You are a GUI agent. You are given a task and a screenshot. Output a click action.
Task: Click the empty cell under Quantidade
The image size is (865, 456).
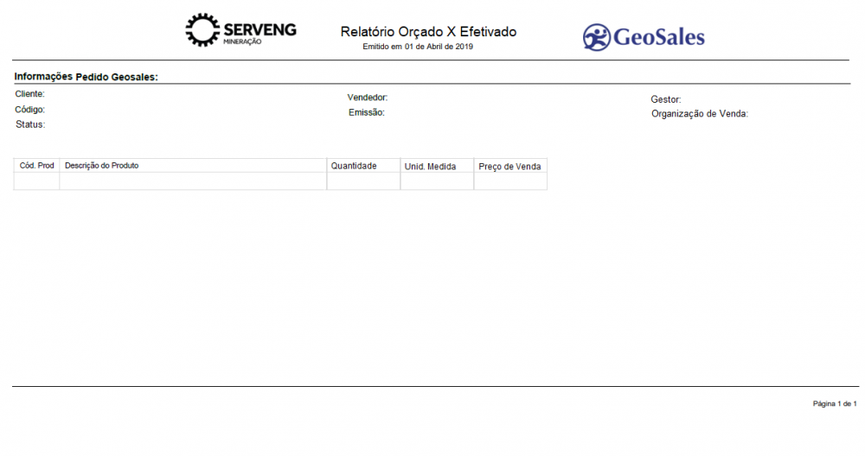(x=363, y=181)
